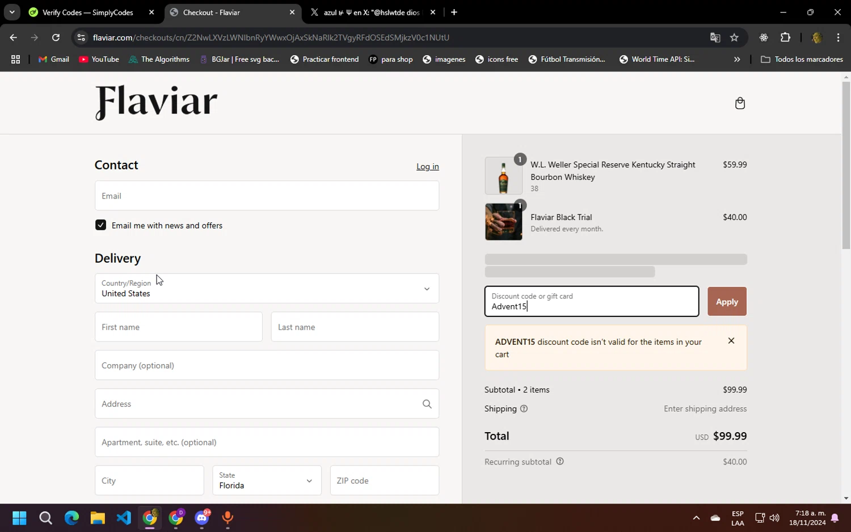Open the shopping bag cart icon
The image size is (851, 532).
click(x=740, y=103)
